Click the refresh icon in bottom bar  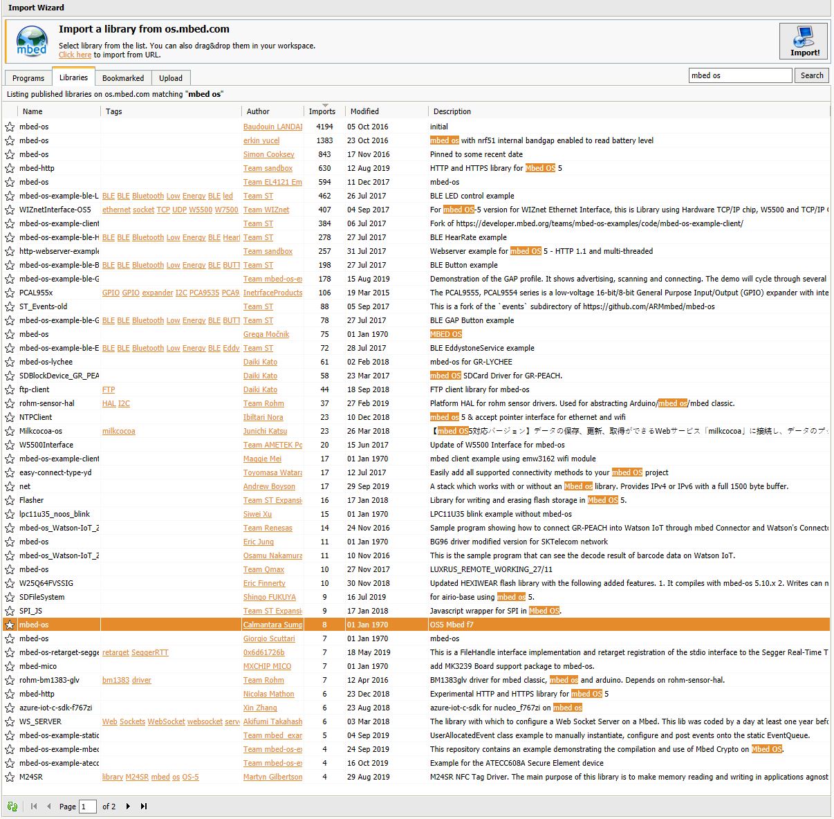click(12, 806)
